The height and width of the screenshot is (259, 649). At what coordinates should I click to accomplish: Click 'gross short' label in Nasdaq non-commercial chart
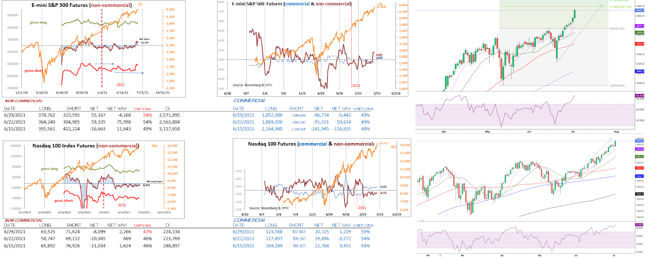coord(64,201)
